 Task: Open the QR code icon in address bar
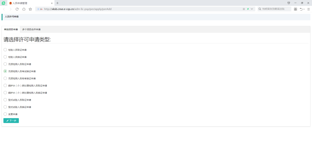(x=244, y=9)
